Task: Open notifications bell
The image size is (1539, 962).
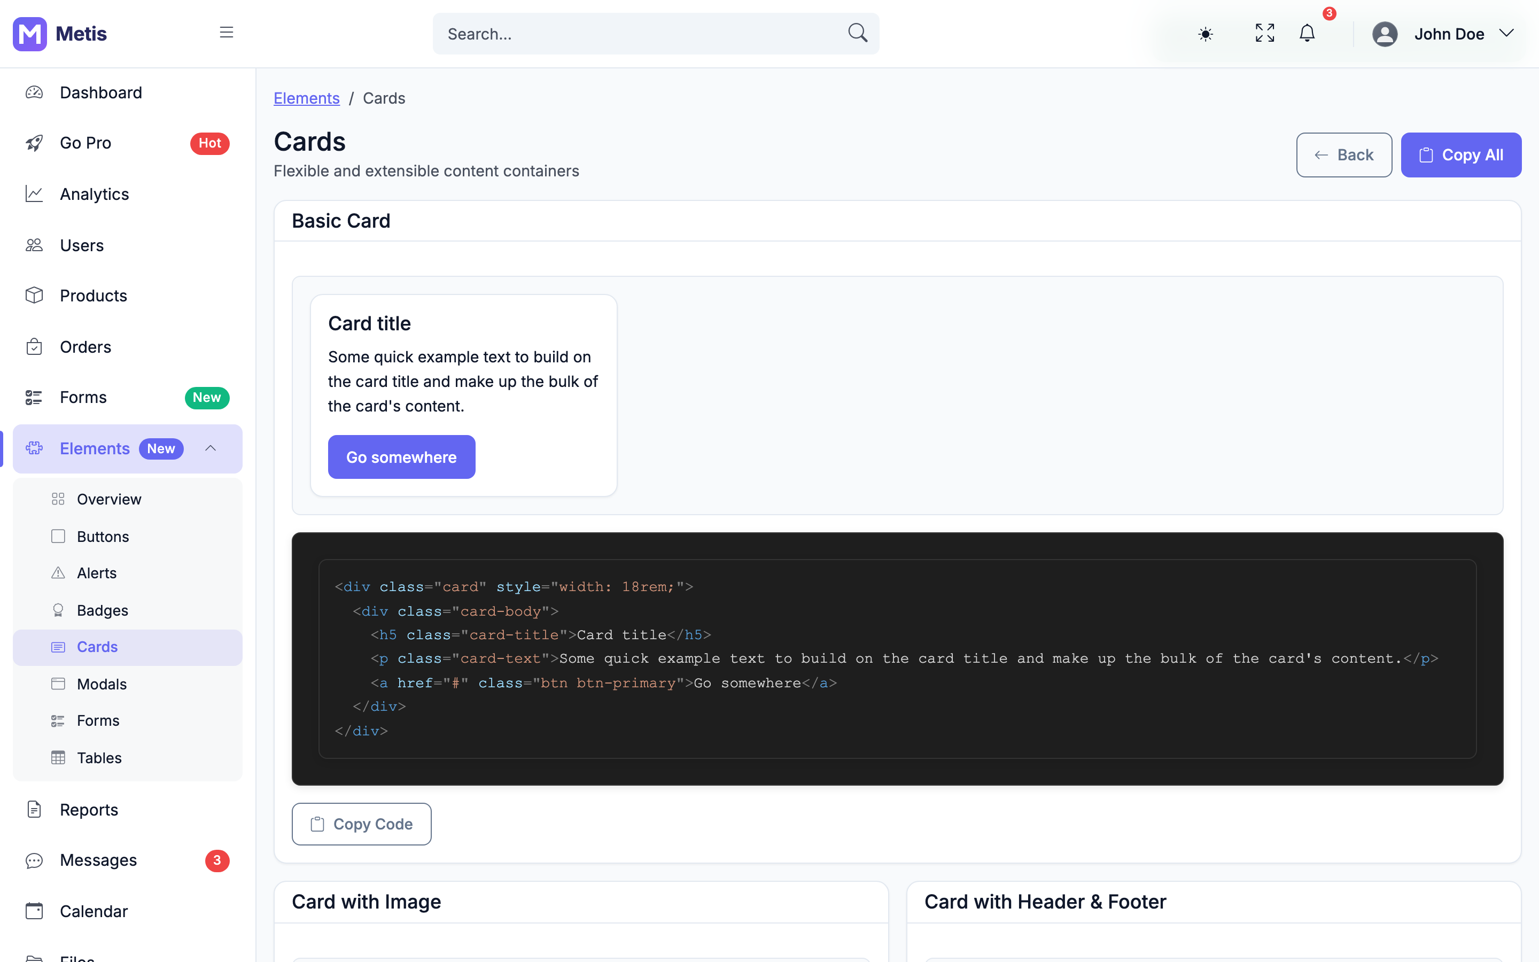Action: pyautogui.click(x=1307, y=33)
